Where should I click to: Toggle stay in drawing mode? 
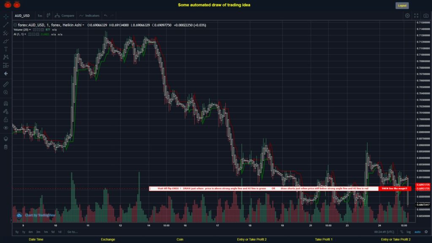6,111
